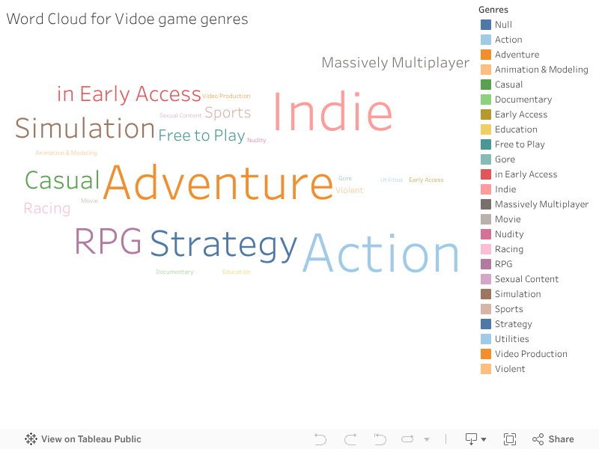
Task: Click the Adventure color swatch in legend
Action: pyautogui.click(x=486, y=55)
